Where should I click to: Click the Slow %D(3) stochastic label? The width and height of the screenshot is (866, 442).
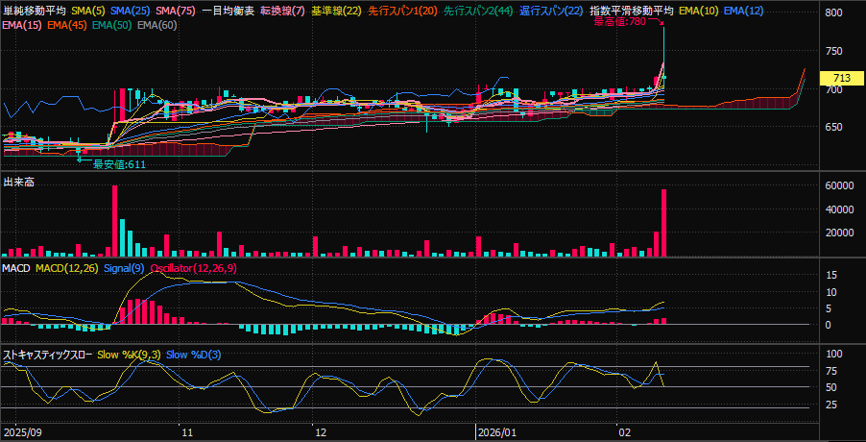[x=193, y=355]
